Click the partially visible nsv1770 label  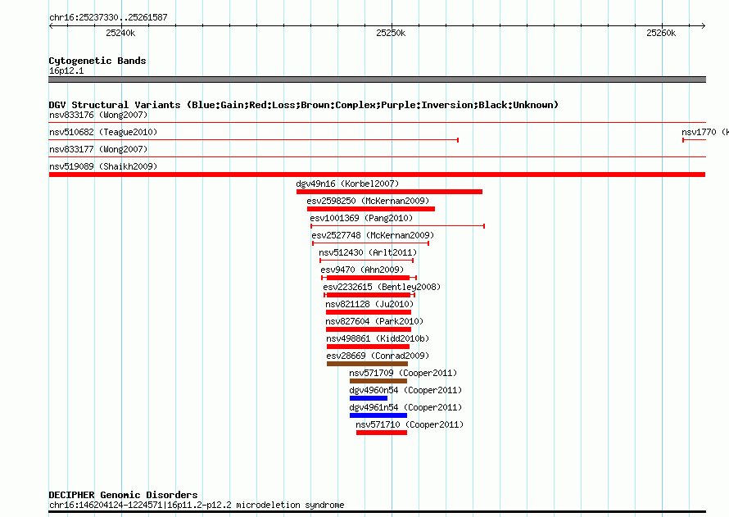click(704, 132)
